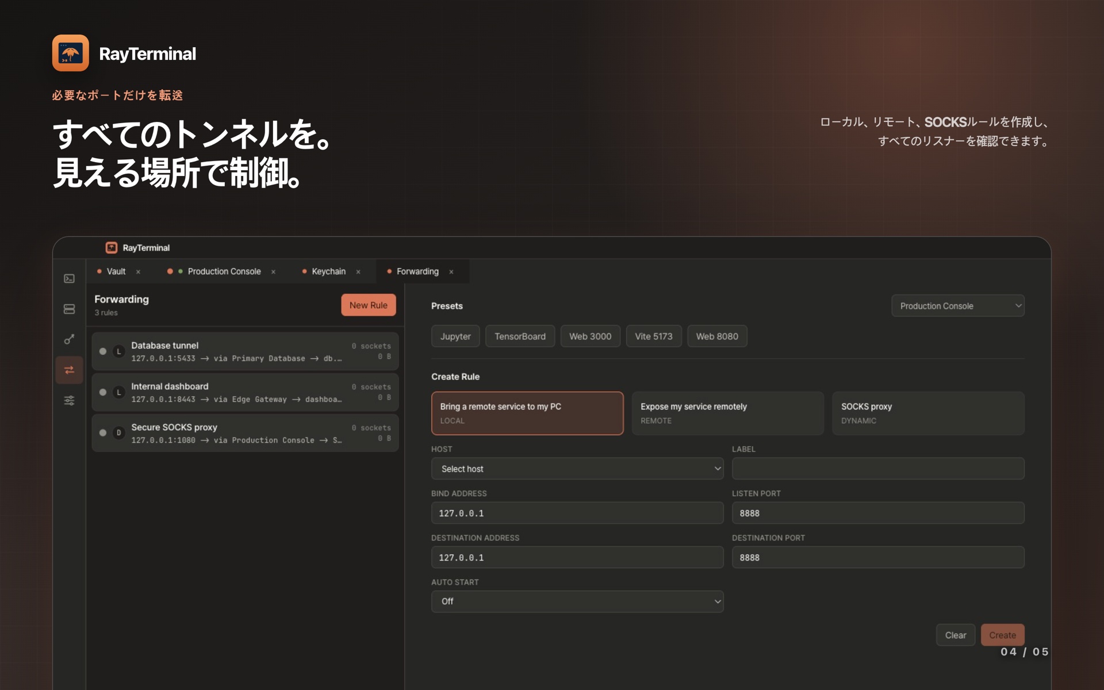
Task: Click the Clear button
Action: point(956,635)
